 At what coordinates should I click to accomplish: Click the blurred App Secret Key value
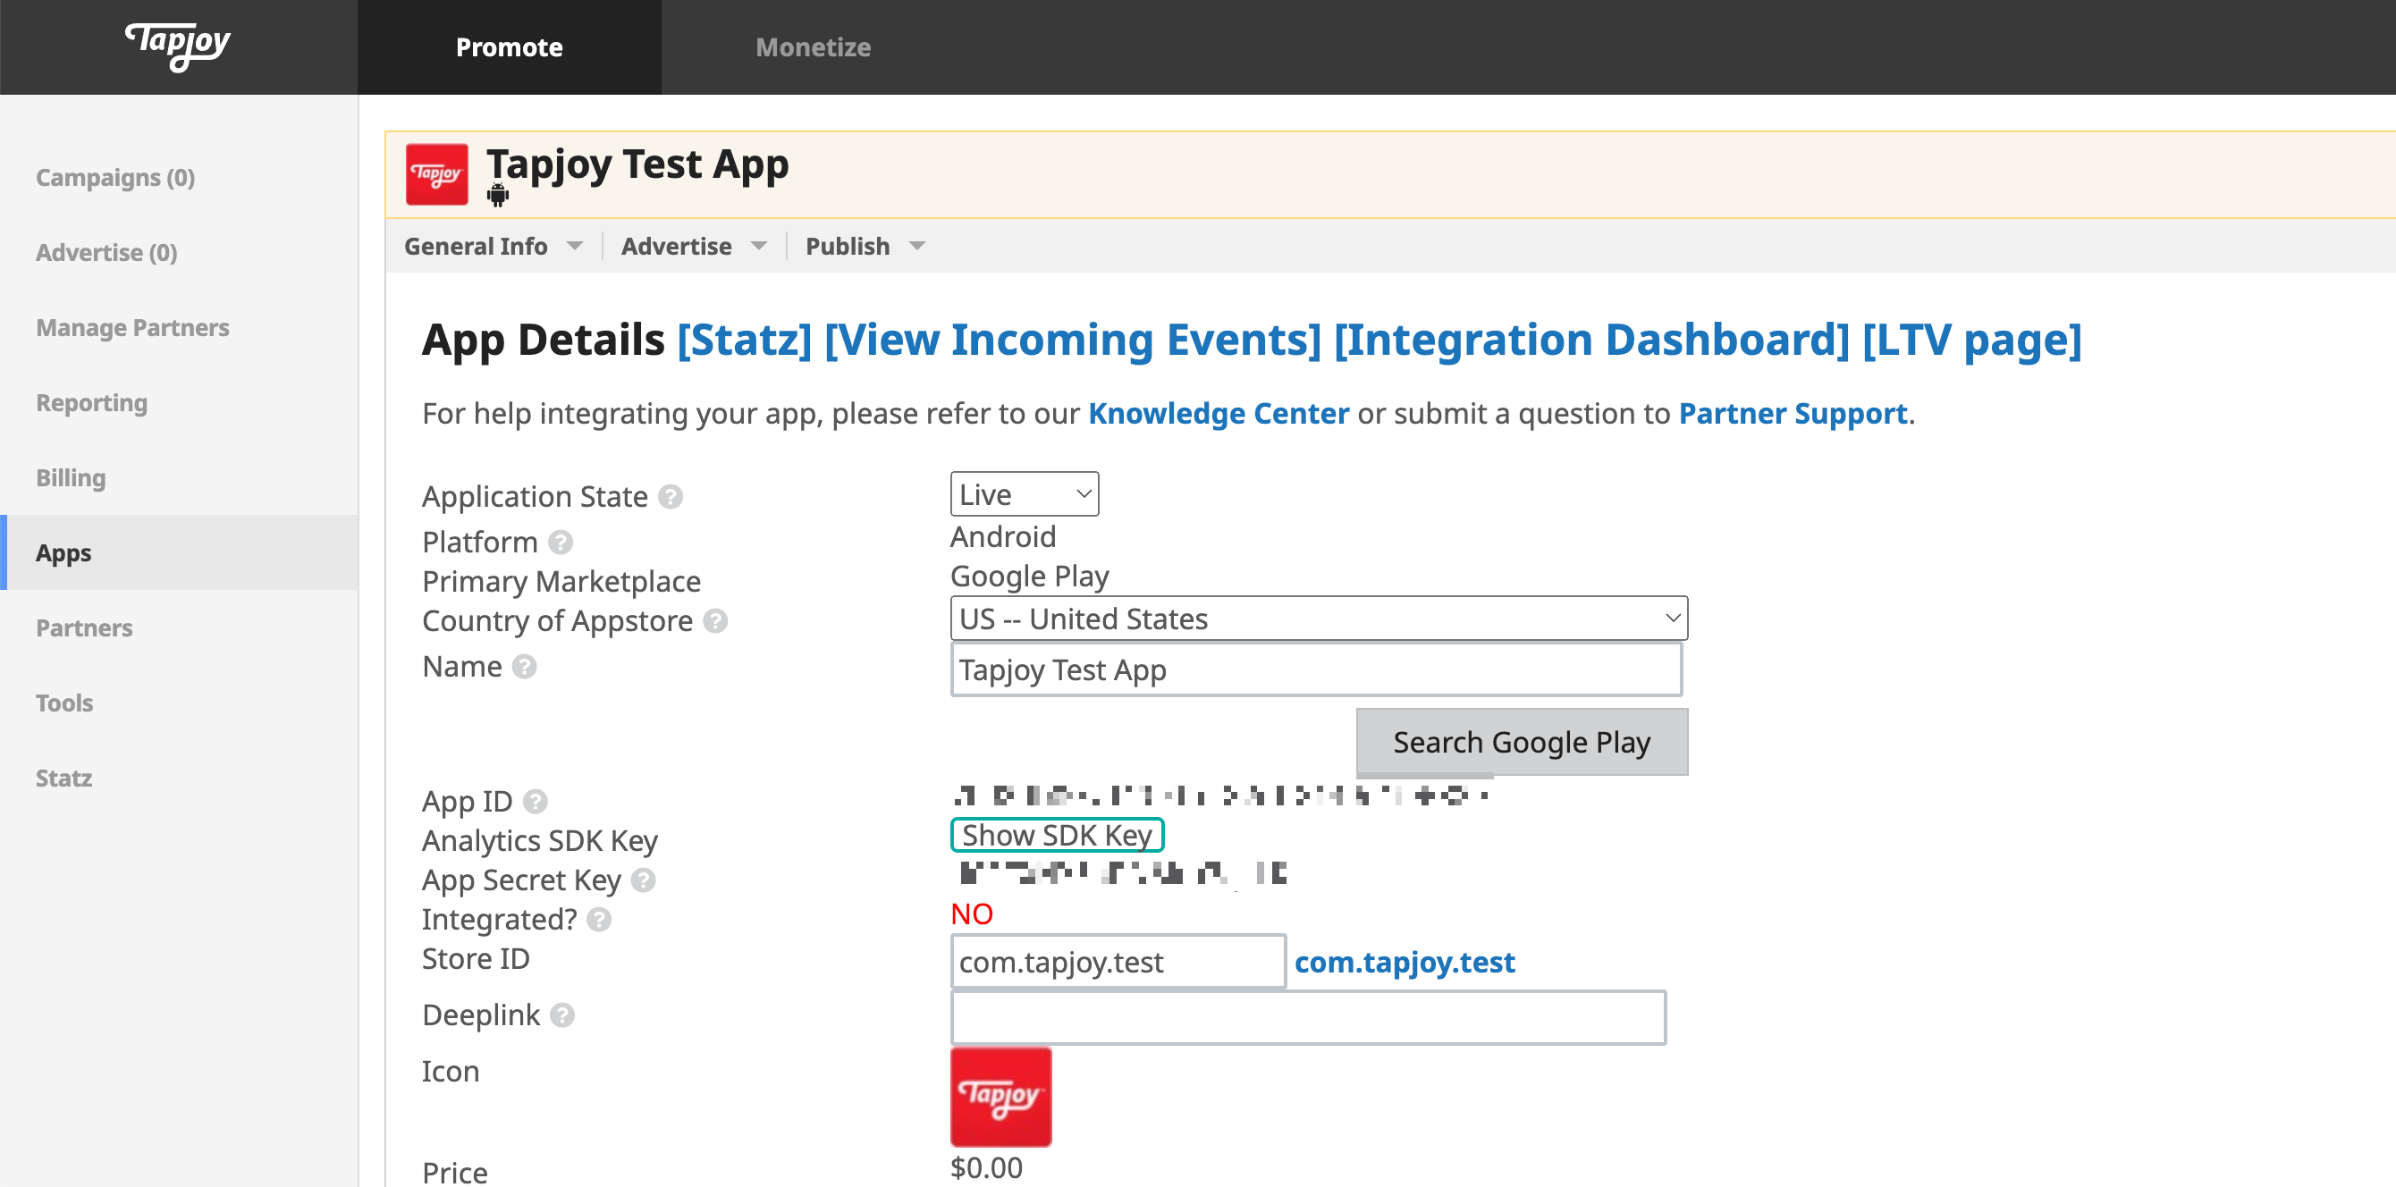[1123, 873]
